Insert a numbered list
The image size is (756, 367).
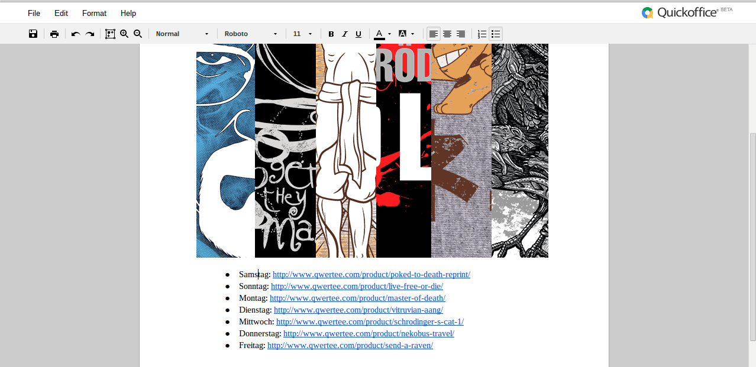(482, 34)
